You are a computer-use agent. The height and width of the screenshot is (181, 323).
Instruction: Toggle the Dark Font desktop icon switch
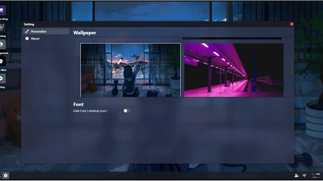tap(127, 111)
